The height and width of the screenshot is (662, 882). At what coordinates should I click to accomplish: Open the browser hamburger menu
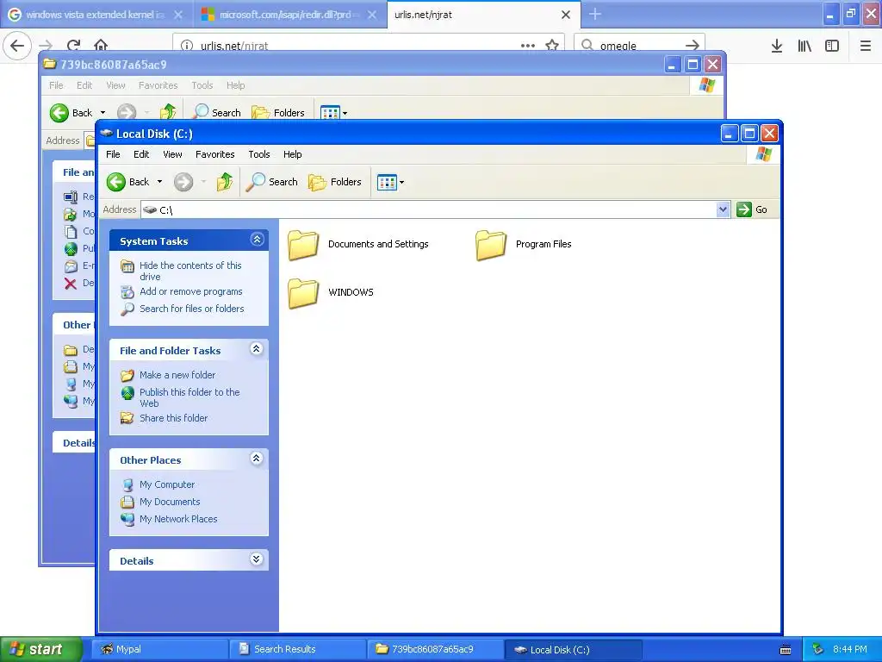(866, 46)
